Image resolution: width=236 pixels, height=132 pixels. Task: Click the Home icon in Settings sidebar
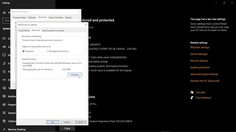[x=4, y=12]
